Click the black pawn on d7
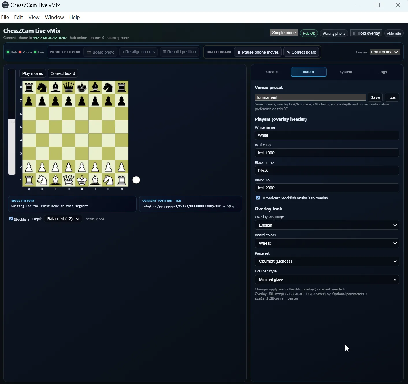 [x=68, y=101]
